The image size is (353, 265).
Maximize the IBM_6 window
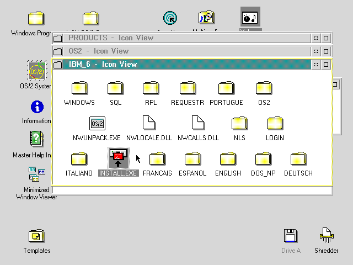[x=326, y=65]
